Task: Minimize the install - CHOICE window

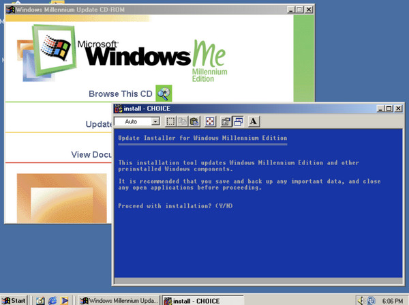Action: click(380, 108)
